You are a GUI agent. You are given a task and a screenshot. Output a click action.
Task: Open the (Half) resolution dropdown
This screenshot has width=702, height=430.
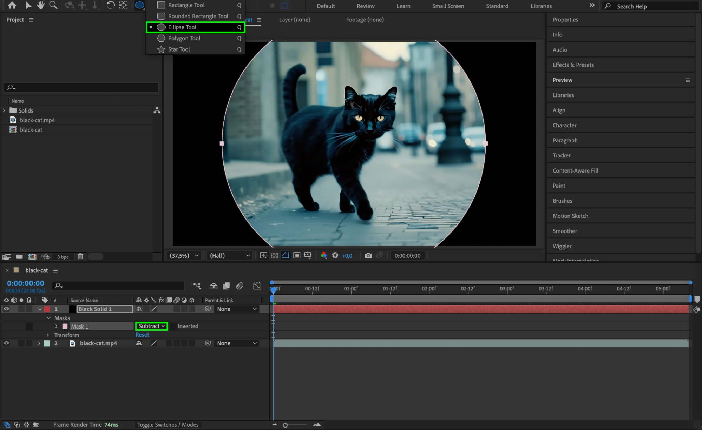click(x=229, y=255)
